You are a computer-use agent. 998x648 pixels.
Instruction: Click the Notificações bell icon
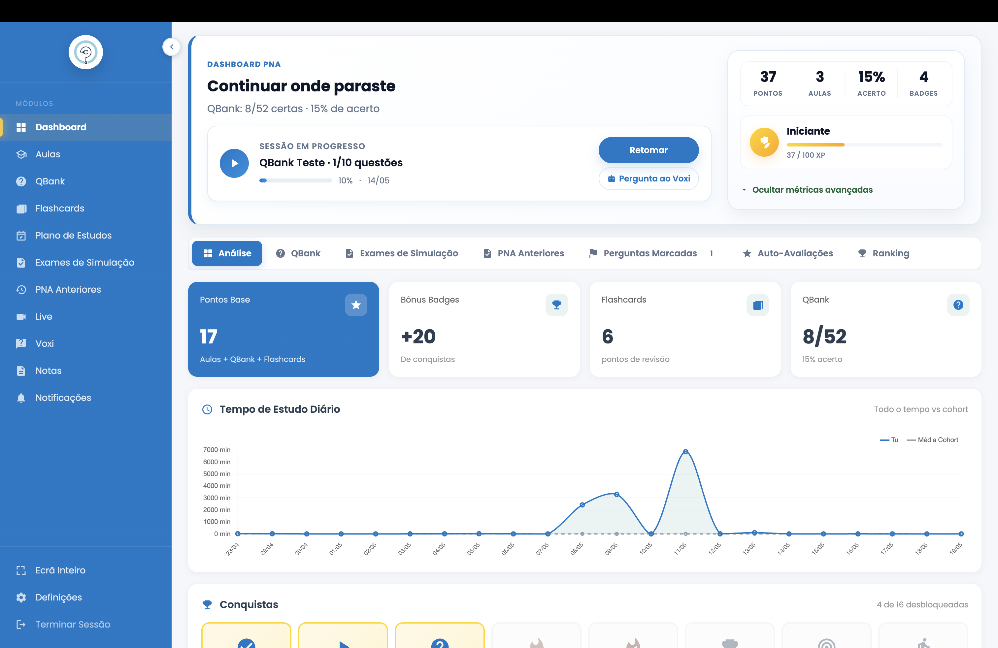[x=21, y=398]
